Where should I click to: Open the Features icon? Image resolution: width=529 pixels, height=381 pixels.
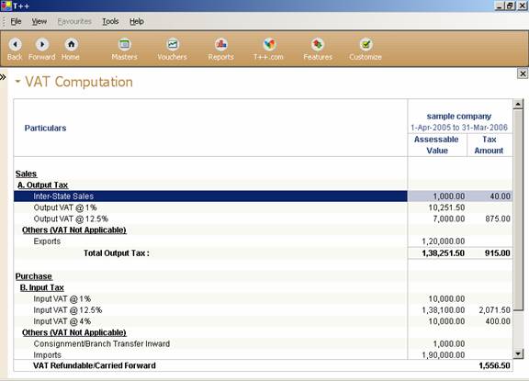pos(318,44)
